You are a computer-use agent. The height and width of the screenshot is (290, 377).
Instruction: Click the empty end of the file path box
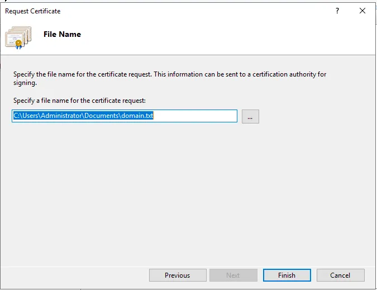[x=201, y=116]
